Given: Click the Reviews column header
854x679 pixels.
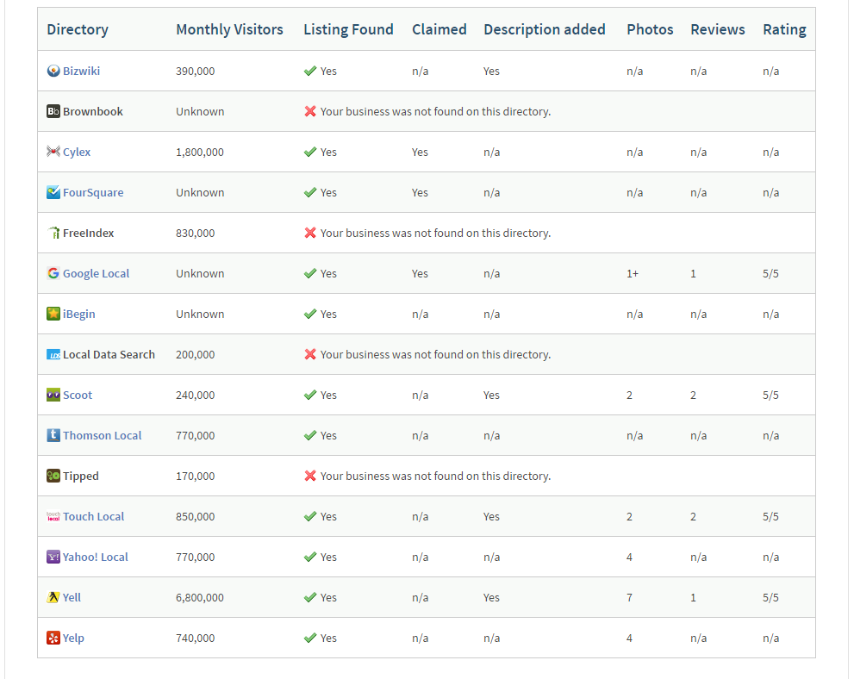Looking at the screenshot, I should (718, 29).
